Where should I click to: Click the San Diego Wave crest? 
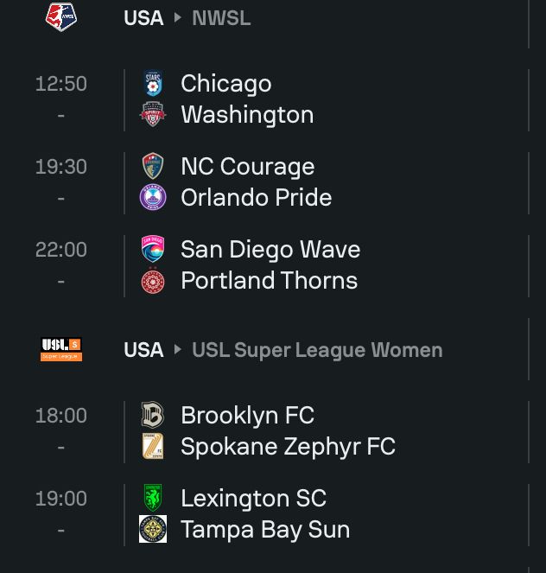(153, 249)
